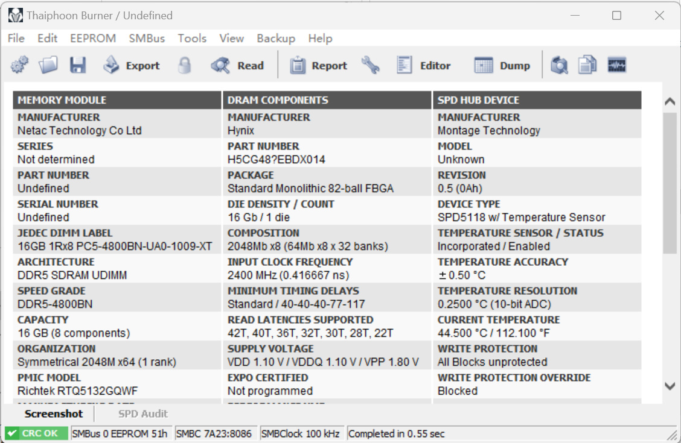Open the View menu
This screenshot has width=681, height=443.
pos(231,38)
